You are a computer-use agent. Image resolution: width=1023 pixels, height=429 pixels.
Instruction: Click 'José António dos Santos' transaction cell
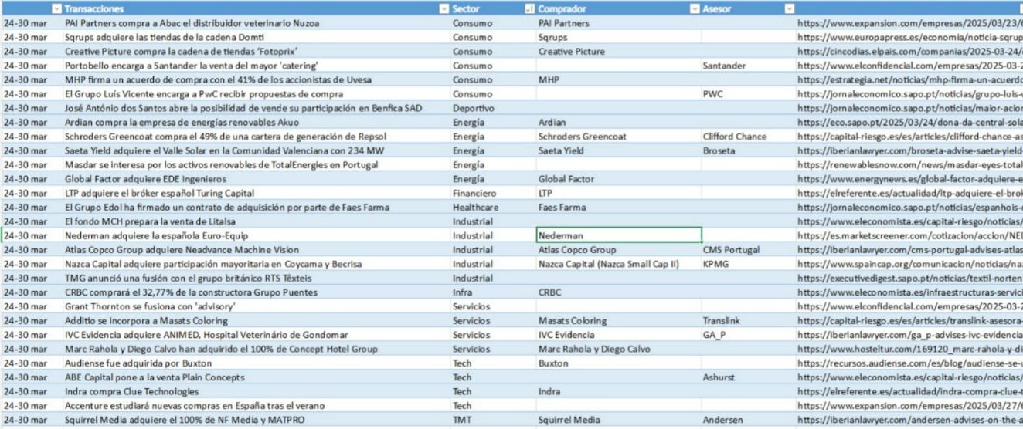(x=257, y=108)
